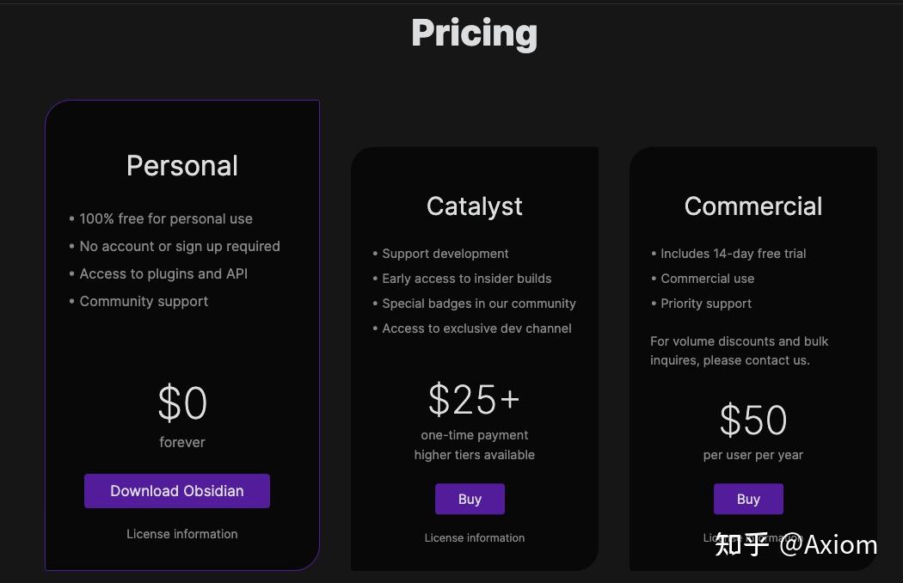Click "Early access to insider builds" bullet

pos(467,279)
